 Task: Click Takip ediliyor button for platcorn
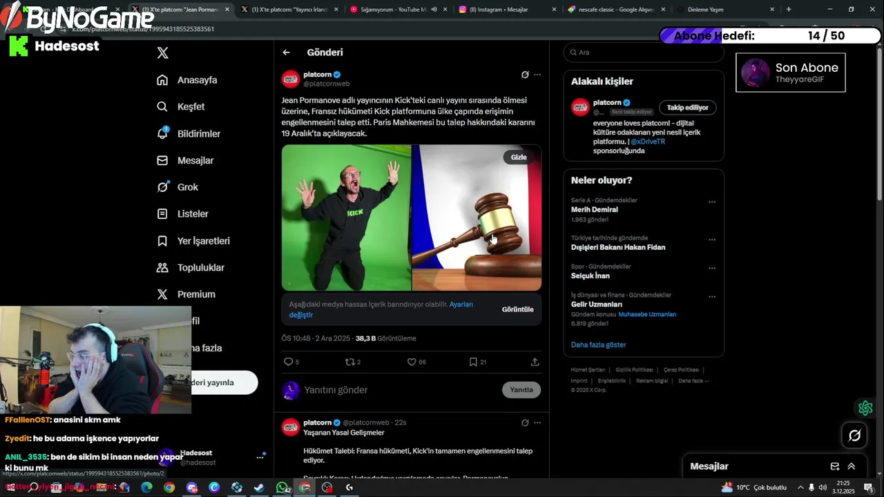[687, 108]
